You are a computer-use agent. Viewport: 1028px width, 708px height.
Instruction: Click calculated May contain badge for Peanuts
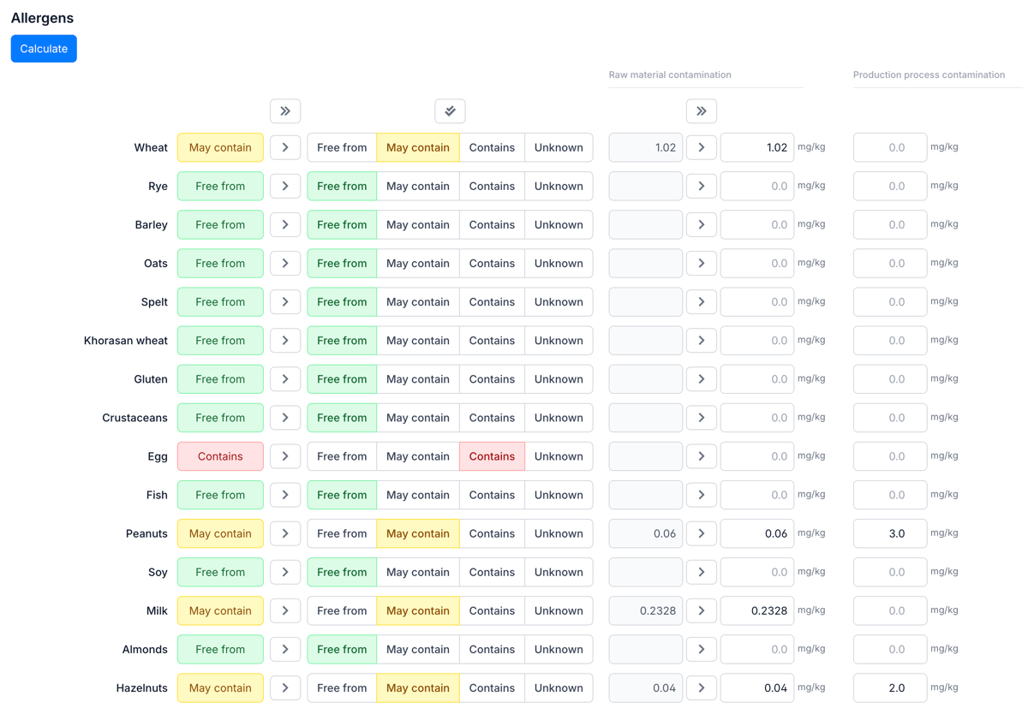tap(220, 533)
